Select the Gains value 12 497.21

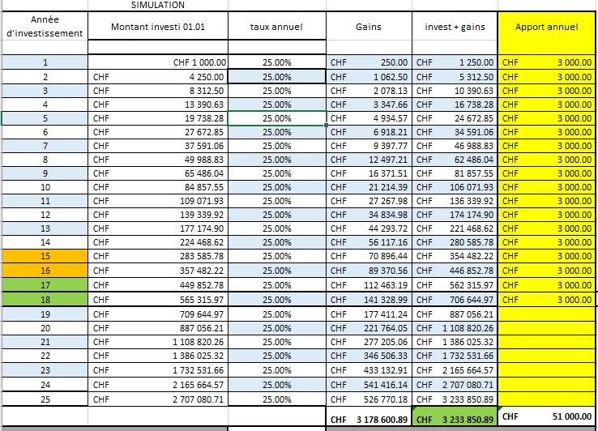coord(369,160)
